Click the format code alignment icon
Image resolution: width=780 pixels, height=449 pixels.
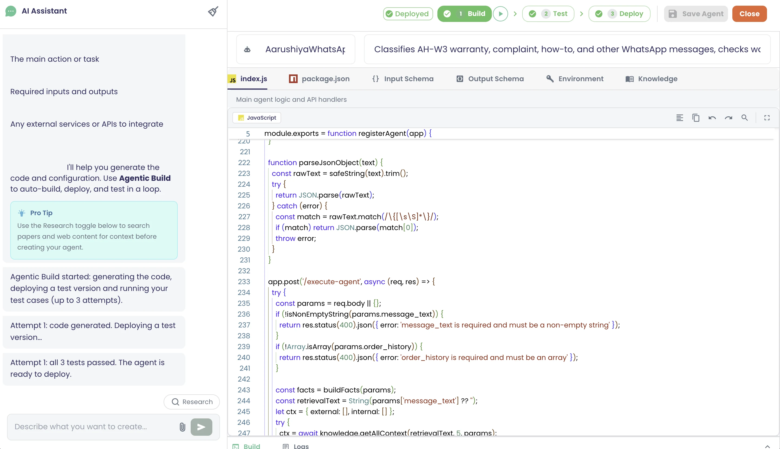click(680, 118)
